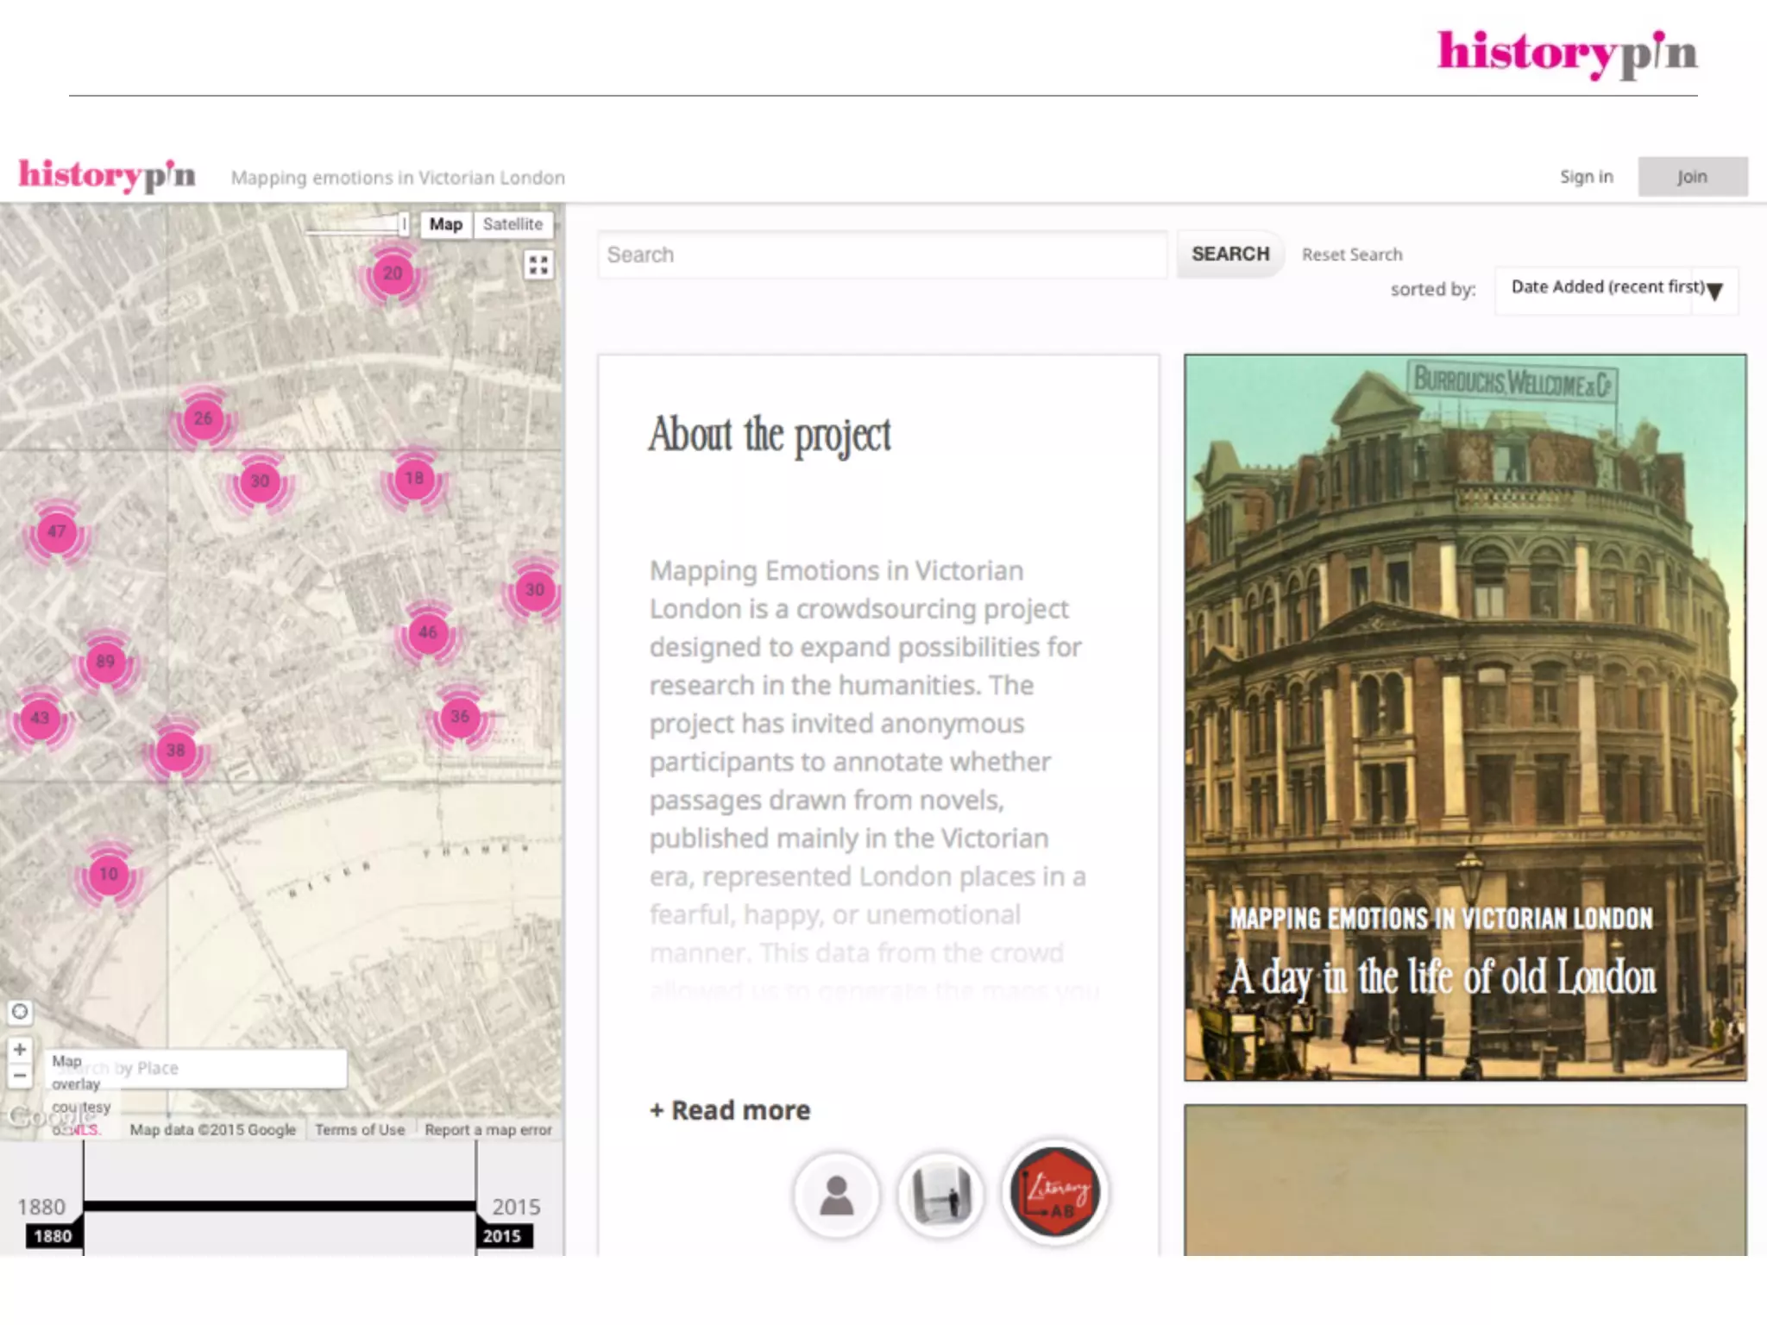The image size is (1767, 1325).
Task: Click the map overlay opacity slider handle
Action: click(x=403, y=224)
